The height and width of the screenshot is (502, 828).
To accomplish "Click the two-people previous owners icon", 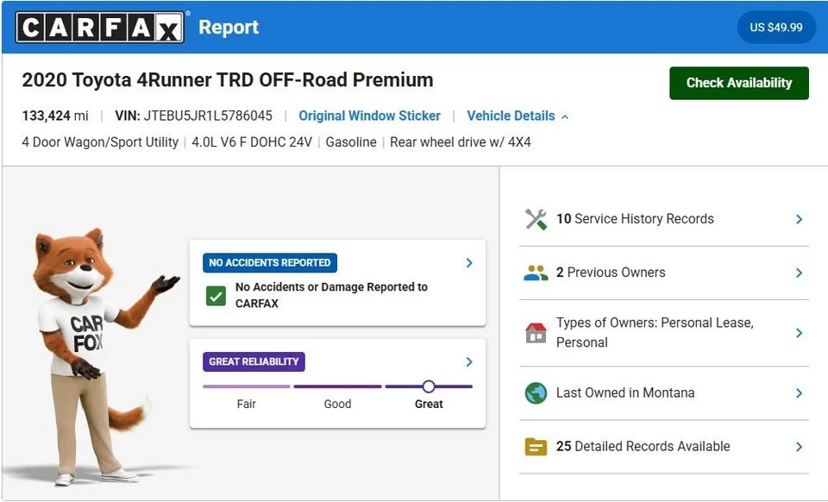I will (x=536, y=273).
